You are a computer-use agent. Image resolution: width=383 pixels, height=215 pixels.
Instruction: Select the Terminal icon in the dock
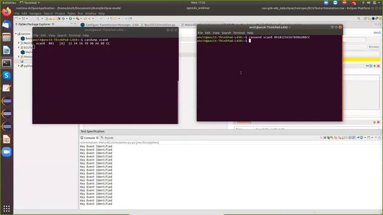[x=7, y=63]
